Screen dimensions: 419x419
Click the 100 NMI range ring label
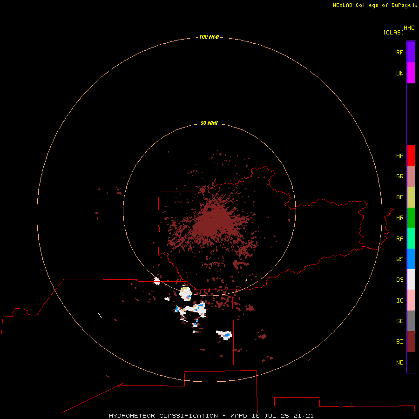(x=209, y=37)
